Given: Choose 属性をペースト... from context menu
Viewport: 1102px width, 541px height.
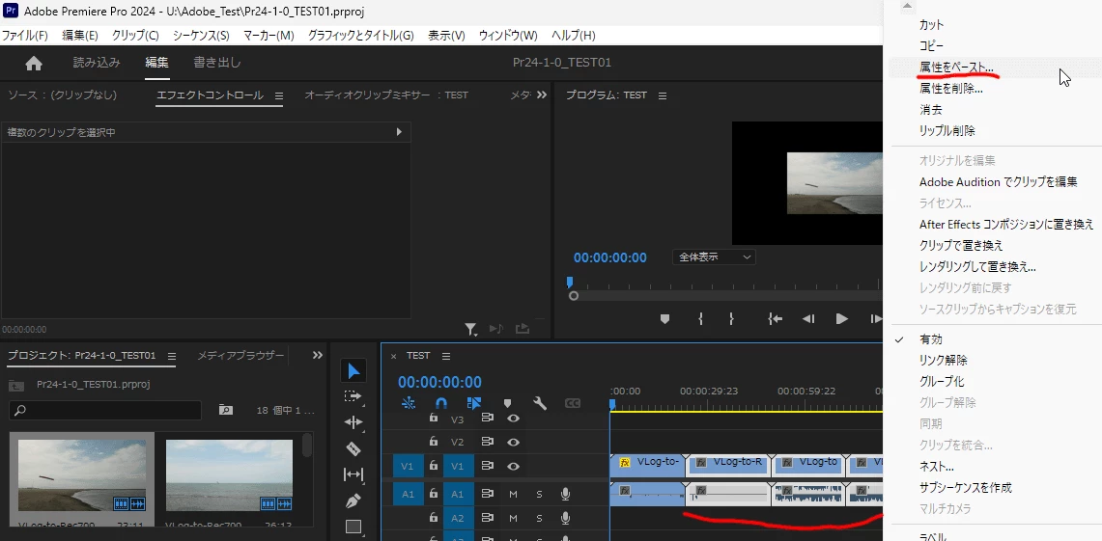Looking at the screenshot, I should tap(956, 68).
